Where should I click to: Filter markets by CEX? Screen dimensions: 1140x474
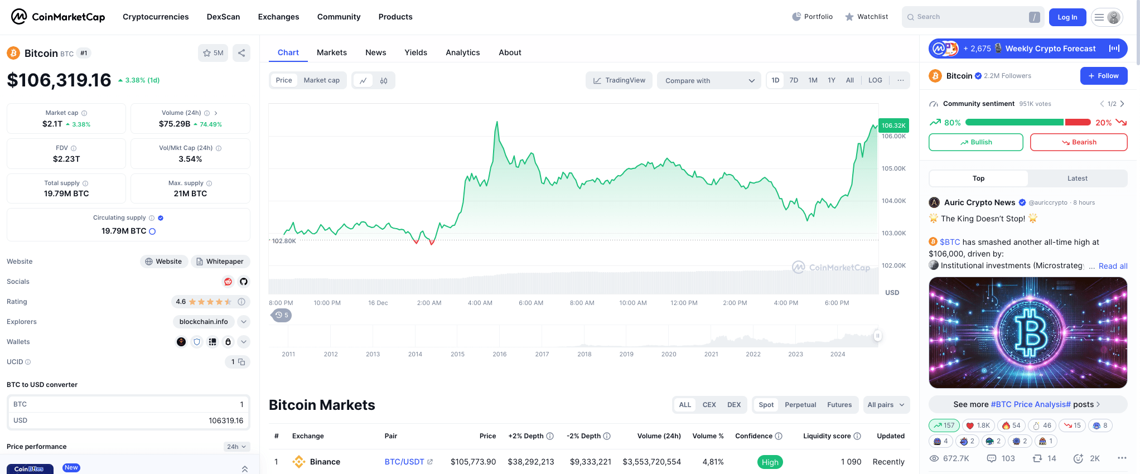tap(709, 405)
